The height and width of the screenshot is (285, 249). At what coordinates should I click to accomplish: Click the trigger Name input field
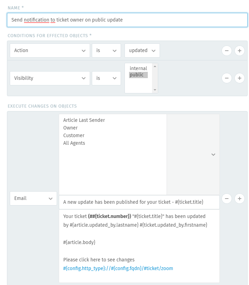[127, 20]
